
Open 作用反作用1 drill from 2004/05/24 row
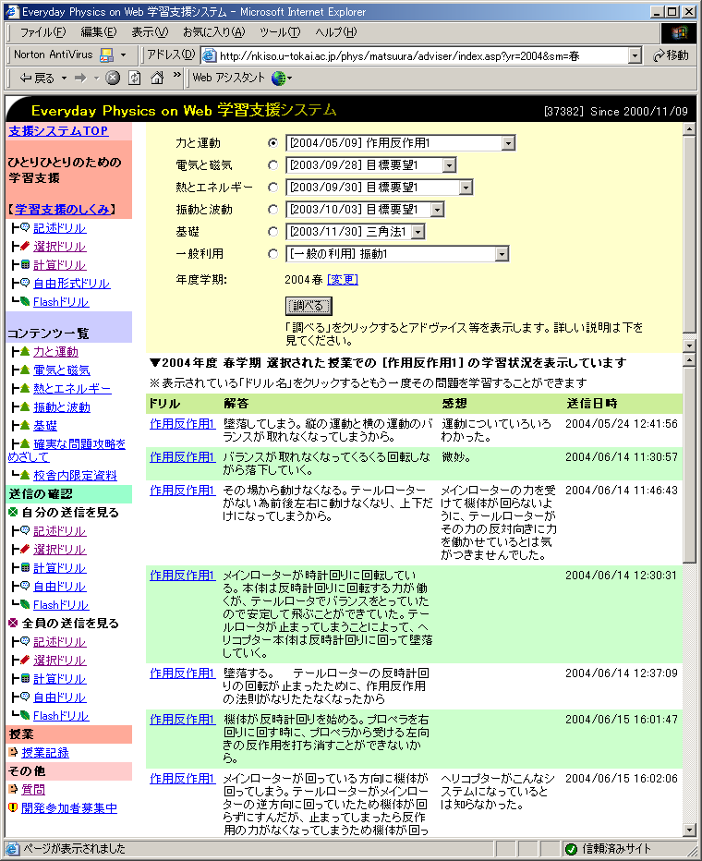tap(182, 423)
